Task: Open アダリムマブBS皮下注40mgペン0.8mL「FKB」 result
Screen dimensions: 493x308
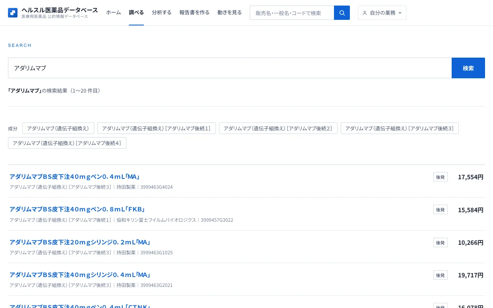Action: (78, 209)
